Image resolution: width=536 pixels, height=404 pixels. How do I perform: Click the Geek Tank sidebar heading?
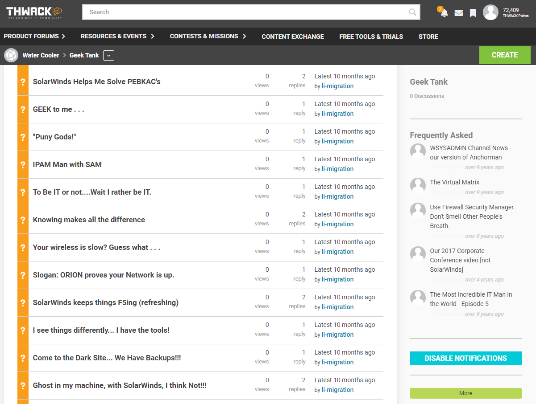pos(428,82)
